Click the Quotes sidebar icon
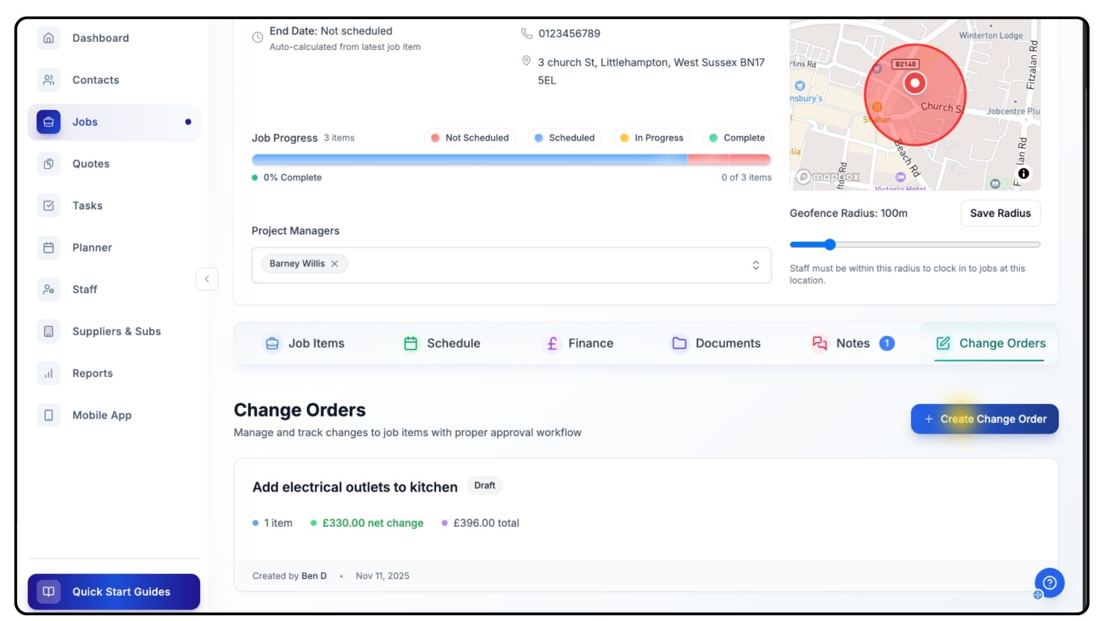The image size is (1104, 621). (x=48, y=164)
